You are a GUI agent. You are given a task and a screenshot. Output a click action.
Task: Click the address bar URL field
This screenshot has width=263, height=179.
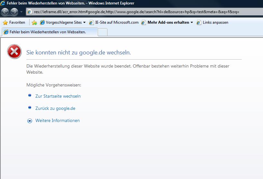(145, 12)
